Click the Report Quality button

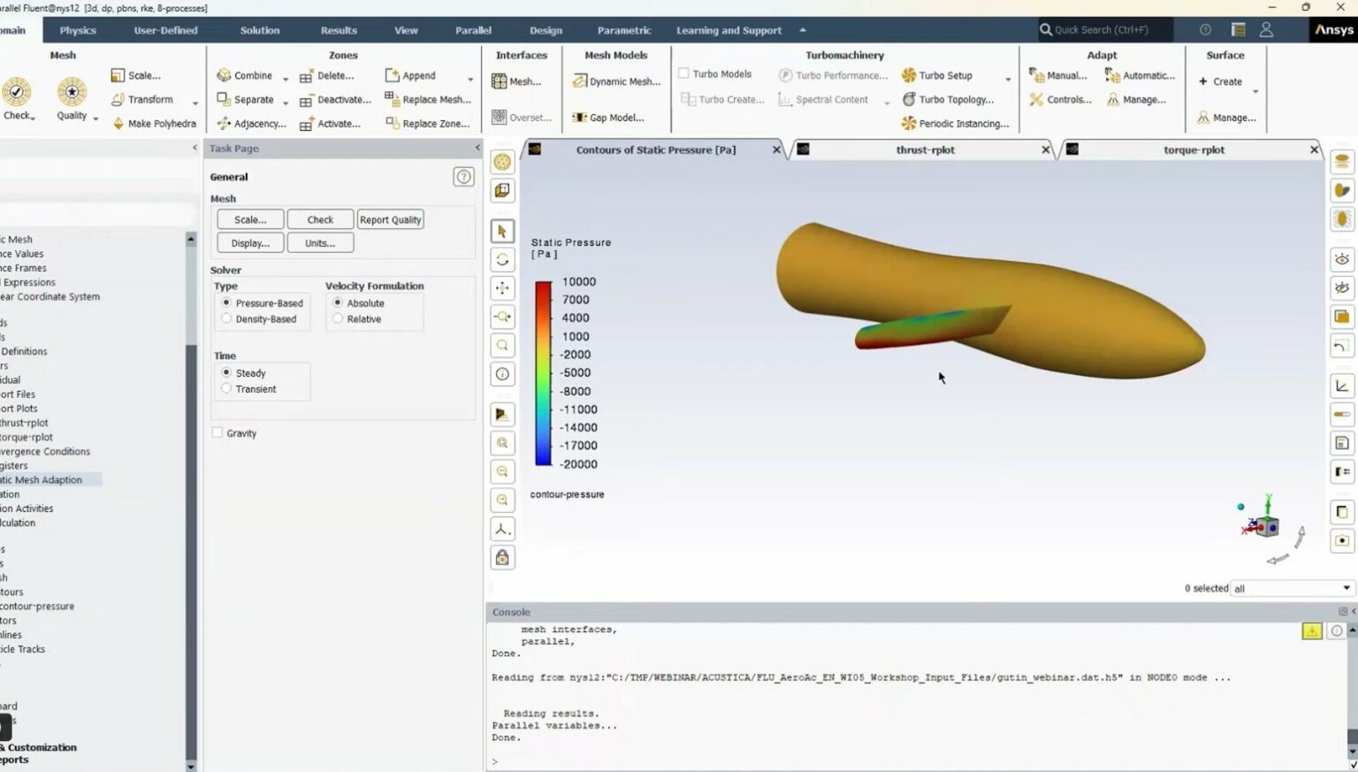[390, 219]
